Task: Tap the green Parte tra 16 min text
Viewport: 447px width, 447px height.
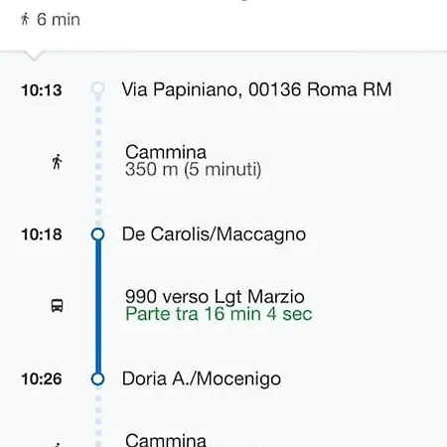Action: [x=219, y=314]
